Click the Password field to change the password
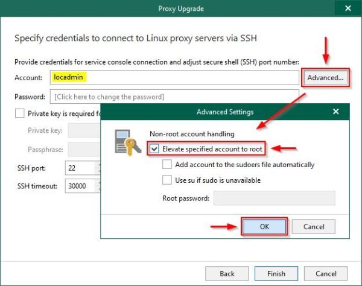 click(174, 97)
